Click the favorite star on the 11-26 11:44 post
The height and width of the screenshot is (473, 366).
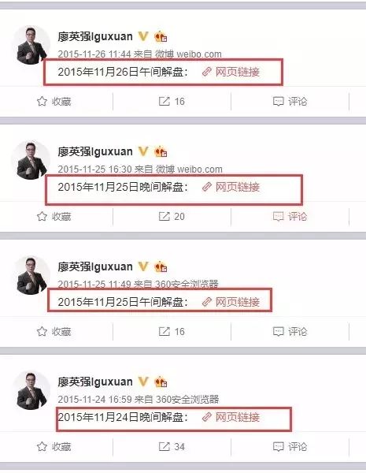pyautogui.click(x=42, y=102)
